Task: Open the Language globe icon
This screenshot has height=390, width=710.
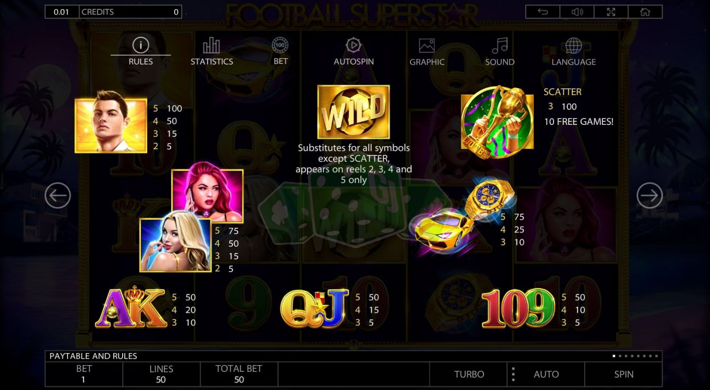Action: pos(573,46)
